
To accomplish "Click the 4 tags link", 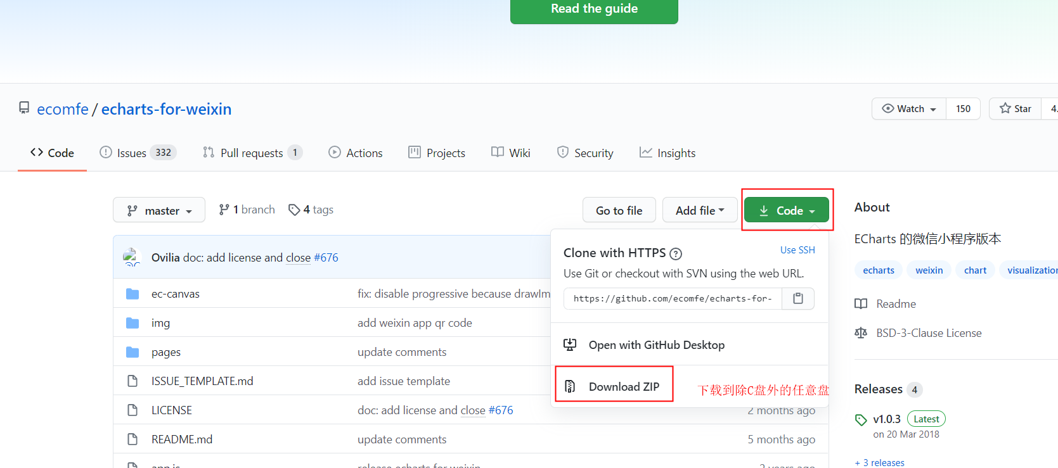I will 311,210.
